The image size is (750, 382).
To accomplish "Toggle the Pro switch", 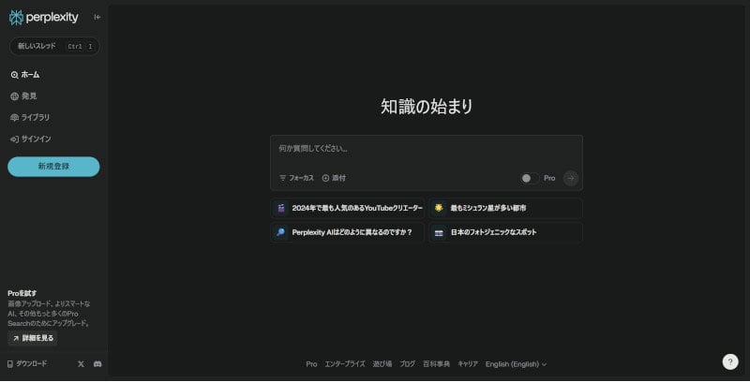I will tap(529, 178).
